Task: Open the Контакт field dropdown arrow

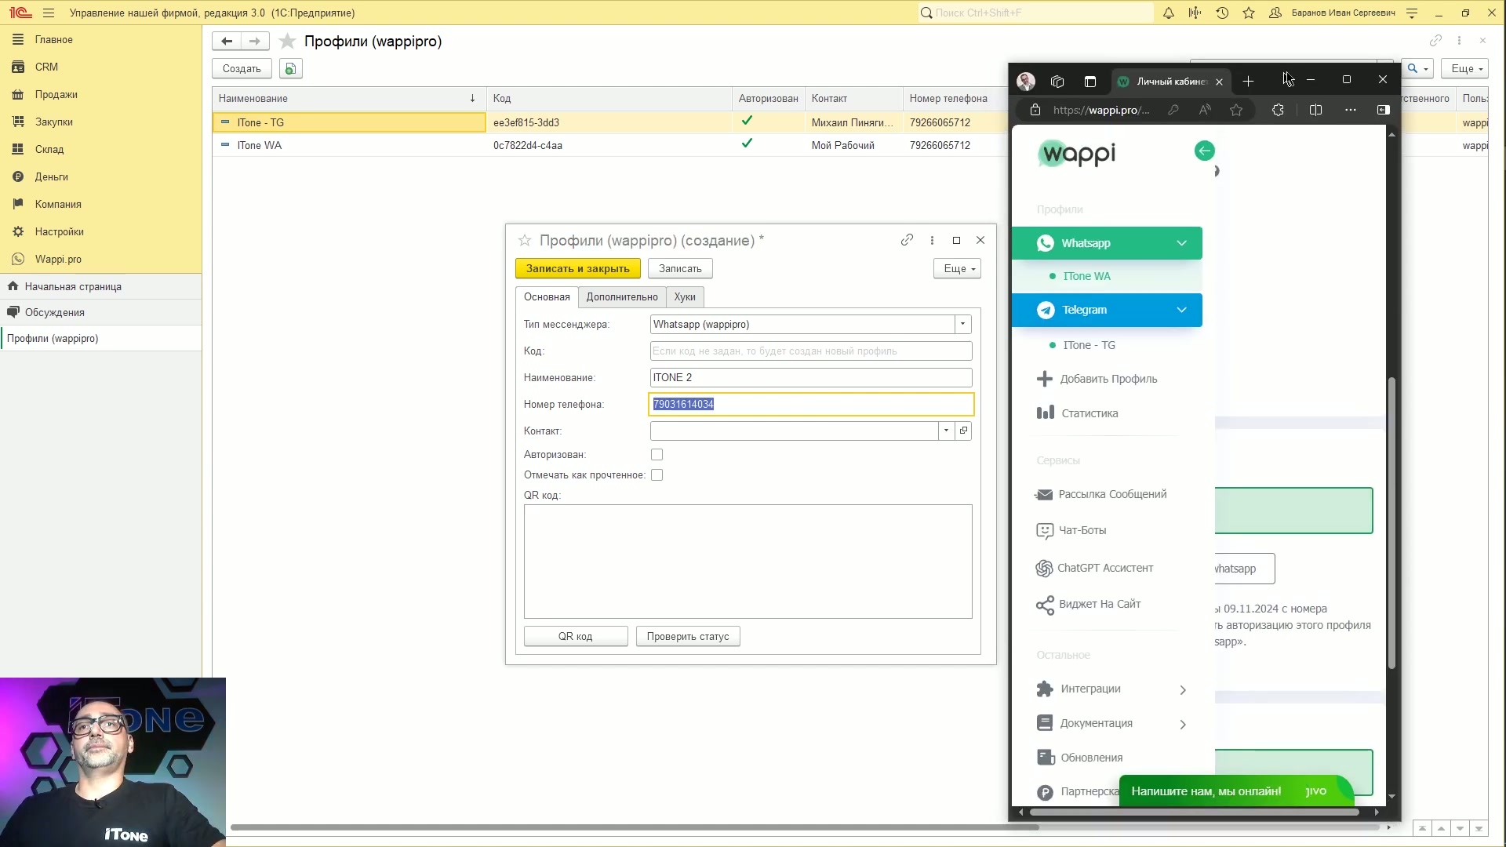Action: [946, 431]
